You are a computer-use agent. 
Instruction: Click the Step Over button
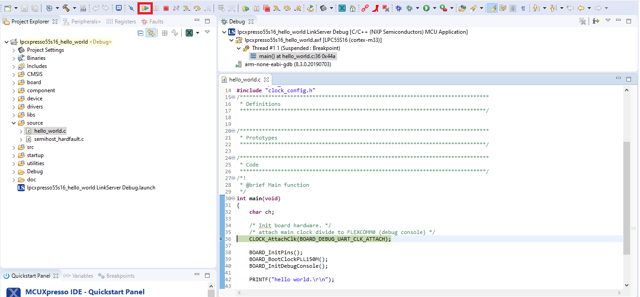point(197,8)
